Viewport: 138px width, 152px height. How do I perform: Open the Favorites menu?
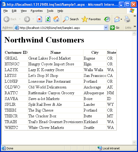point(37,11)
